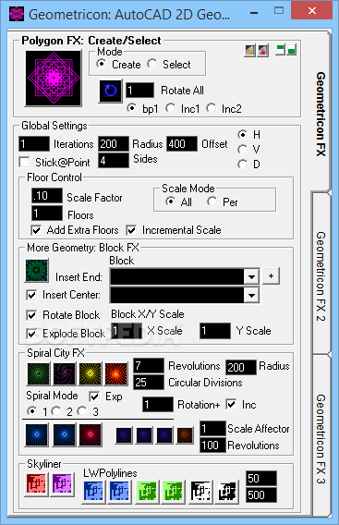Enable the Stick@Point checkbox
This screenshot has height=525, width=339.
(x=24, y=162)
